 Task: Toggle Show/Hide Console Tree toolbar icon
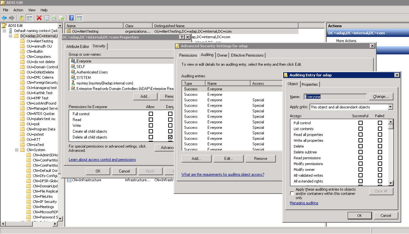tap(29, 18)
